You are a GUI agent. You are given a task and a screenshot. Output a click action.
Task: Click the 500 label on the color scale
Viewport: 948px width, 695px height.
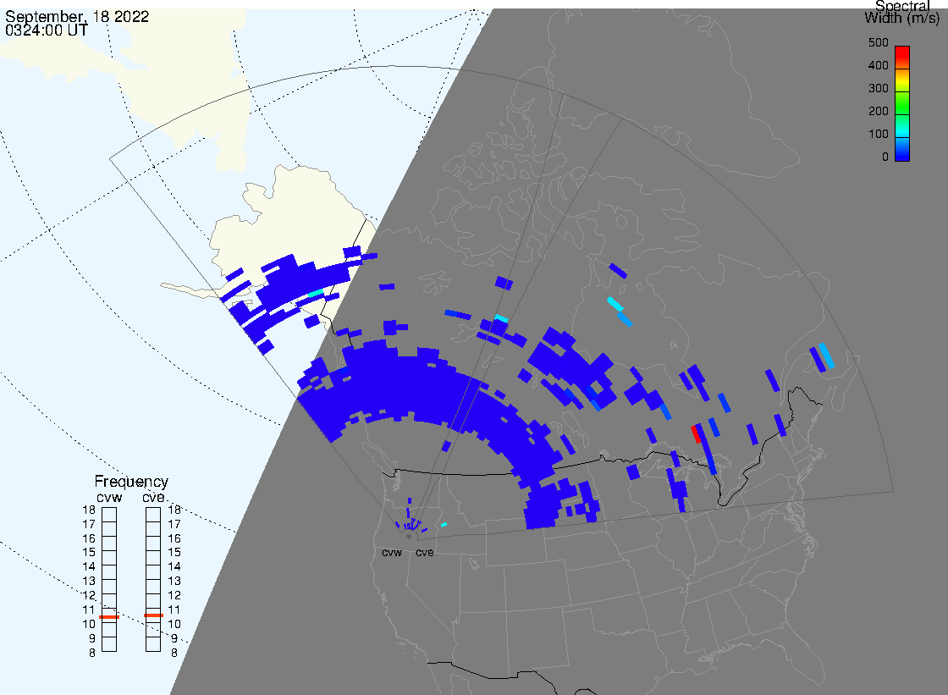coord(879,42)
